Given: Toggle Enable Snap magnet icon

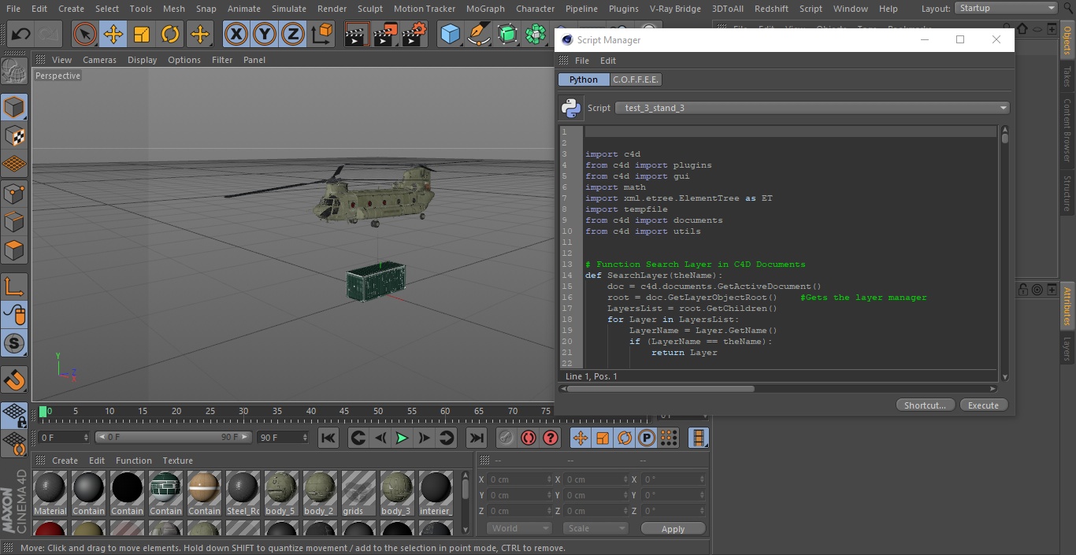Looking at the screenshot, I should pos(14,379).
